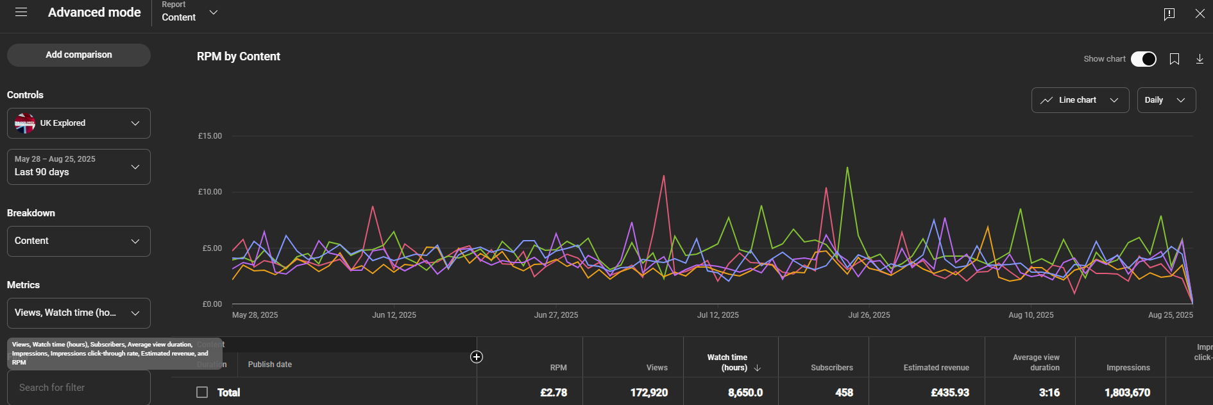The width and height of the screenshot is (1213, 405).
Task: Sort by the Impressions column header
Action: (1128, 368)
